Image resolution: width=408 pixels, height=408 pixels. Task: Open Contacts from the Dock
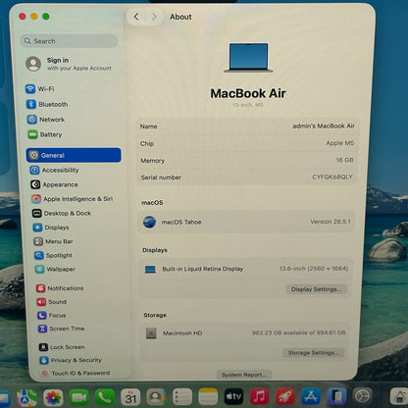(156, 397)
